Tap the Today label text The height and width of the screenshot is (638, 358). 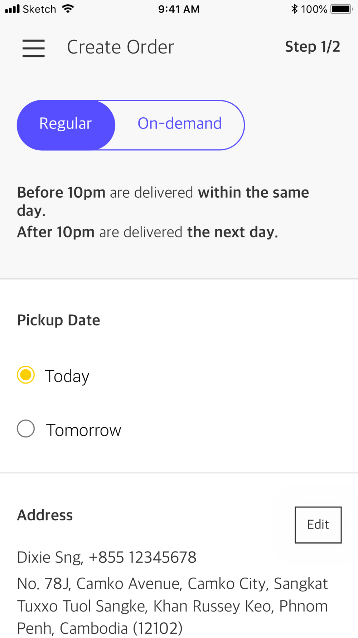pos(67,376)
